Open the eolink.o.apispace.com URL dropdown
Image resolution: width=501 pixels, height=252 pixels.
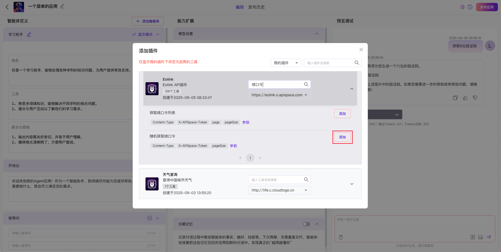tap(279, 95)
